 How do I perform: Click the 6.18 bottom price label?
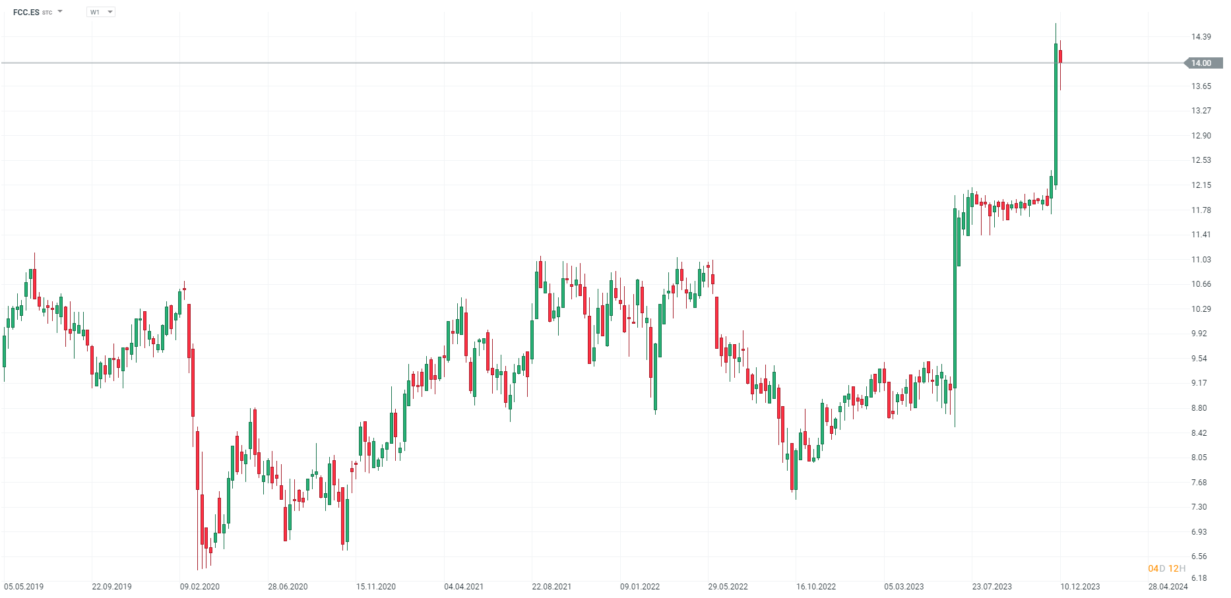(1199, 578)
